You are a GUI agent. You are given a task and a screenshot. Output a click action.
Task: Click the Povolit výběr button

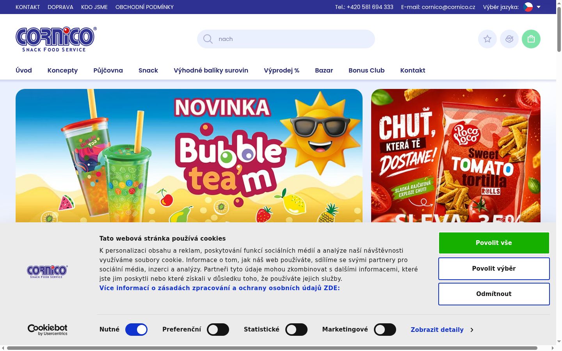[x=494, y=268]
